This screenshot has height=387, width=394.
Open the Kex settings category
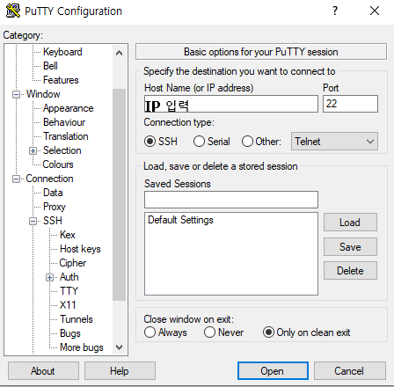(68, 235)
